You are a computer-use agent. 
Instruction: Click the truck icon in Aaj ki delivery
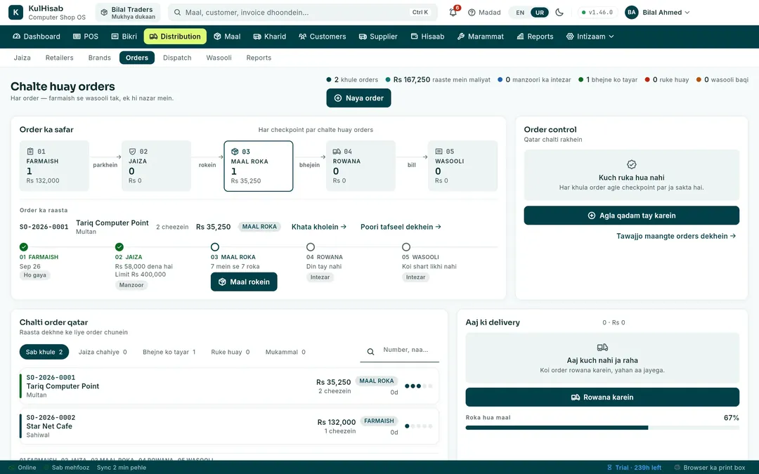[x=602, y=348]
